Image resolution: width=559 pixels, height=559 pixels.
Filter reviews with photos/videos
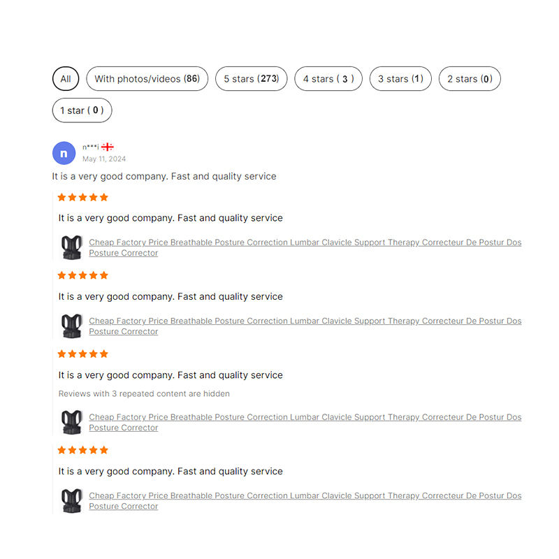coord(147,79)
